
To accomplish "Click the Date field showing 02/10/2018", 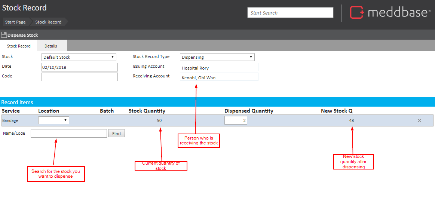I will click(x=80, y=67).
